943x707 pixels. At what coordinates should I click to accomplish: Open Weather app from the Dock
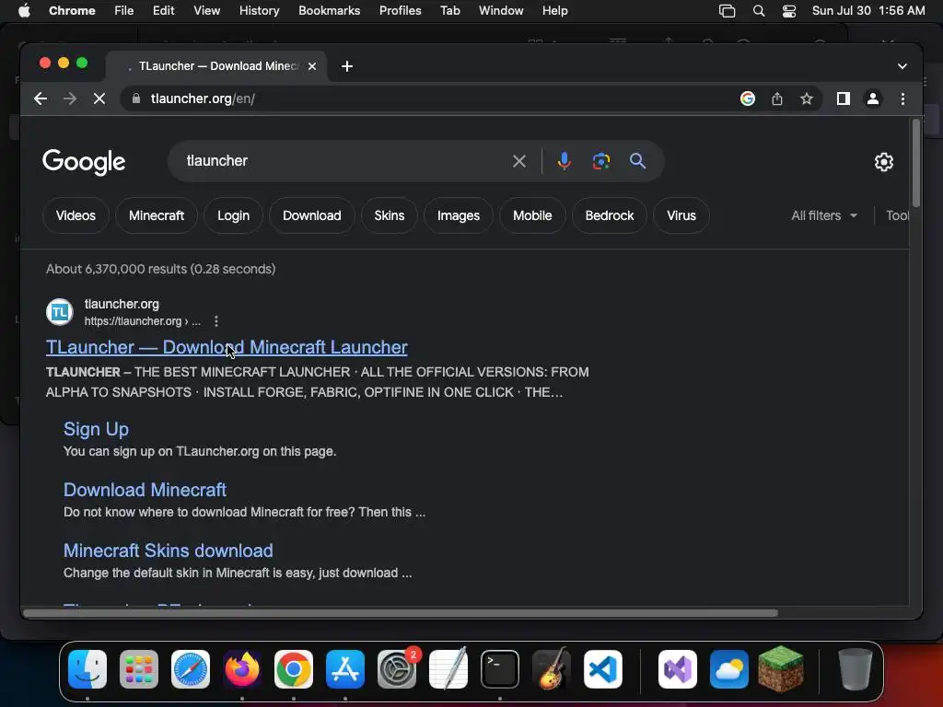pos(729,669)
